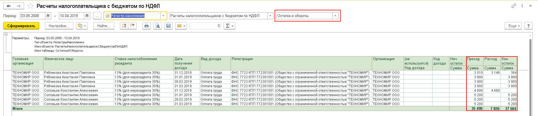Open the Настройки... settings button
Screen dimensions: 538x116
[59, 26]
